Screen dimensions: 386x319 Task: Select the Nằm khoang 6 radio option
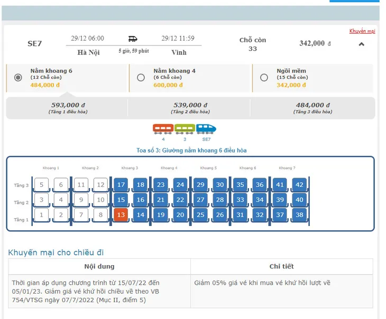click(18, 78)
